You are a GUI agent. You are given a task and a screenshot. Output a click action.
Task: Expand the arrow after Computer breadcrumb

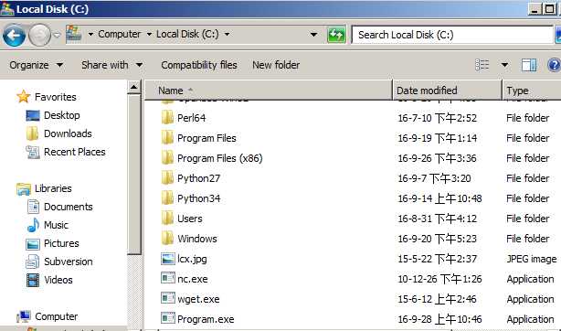(149, 35)
